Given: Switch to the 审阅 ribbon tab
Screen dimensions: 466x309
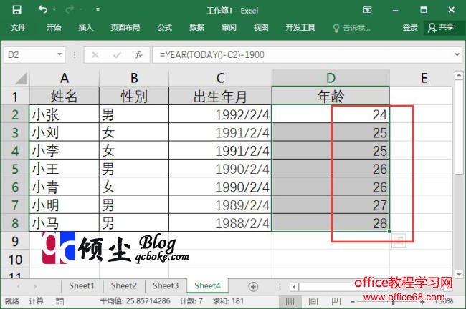Looking at the screenshot, I should 229,28.
